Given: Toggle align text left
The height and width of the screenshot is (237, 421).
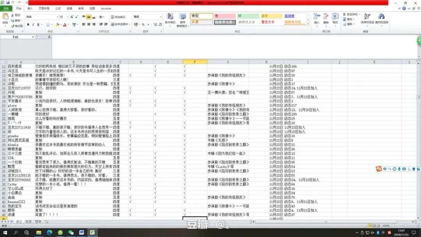Looking at the screenshot, I should tap(84, 24).
